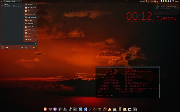Click the chat bubbles tray icon
The height and width of the screenshot is (112, 180).
(x=164, y=1)
